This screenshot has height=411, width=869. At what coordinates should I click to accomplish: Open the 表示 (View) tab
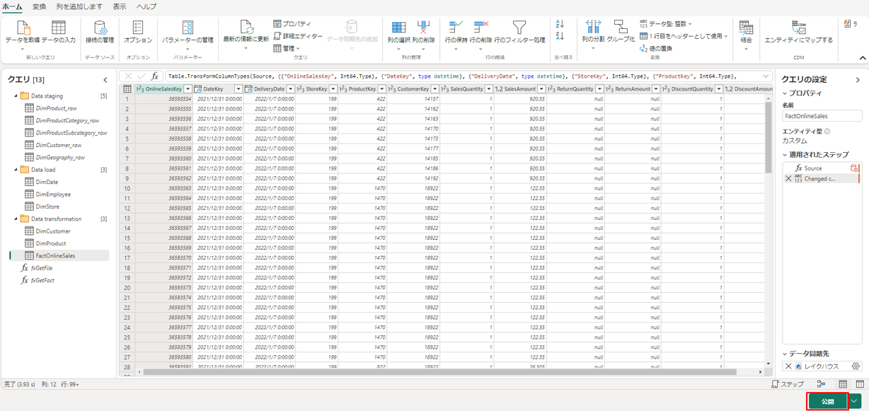tap(120, 6)
